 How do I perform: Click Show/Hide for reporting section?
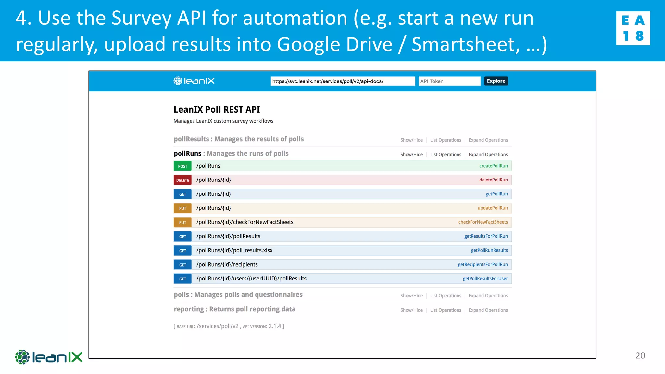coord(411,310)
